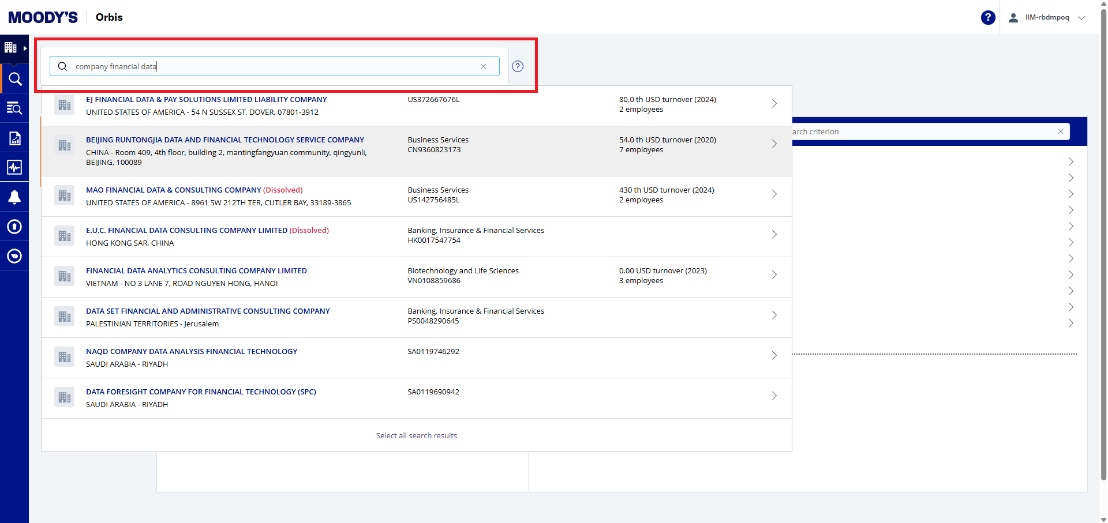Screen dimensions: 1108x523
Task: Click the building icon for E.U.C. Financial Data
Action: tap(64, 236)
